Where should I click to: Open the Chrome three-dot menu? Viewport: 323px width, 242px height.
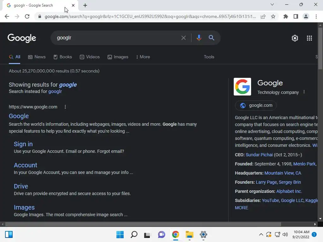pyautogui.click(x=316, y=16)
